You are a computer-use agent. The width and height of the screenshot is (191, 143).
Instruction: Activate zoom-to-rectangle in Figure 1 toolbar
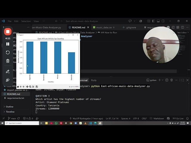(x=30, y=87)
